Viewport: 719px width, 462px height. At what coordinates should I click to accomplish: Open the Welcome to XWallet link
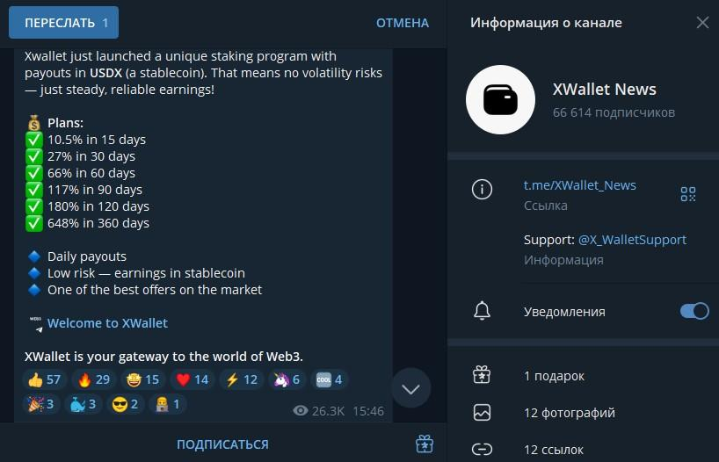click(x=107, y=323)
